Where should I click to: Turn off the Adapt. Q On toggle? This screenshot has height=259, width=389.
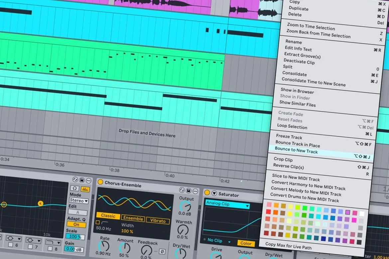click(76, 224)
